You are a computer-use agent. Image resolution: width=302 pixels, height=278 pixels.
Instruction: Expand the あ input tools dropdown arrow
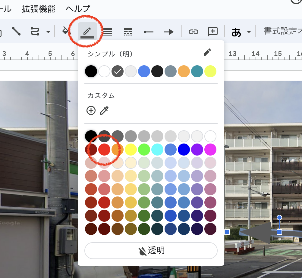pyautogui.click(x=249, y=32)
